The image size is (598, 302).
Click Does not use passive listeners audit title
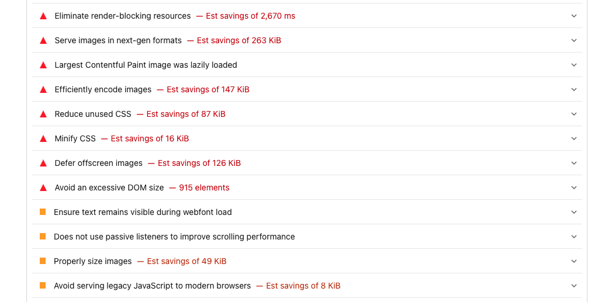[174, 237]
